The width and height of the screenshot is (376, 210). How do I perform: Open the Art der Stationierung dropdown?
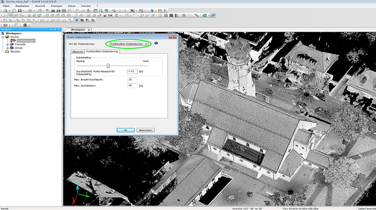[x=129, y=44]
